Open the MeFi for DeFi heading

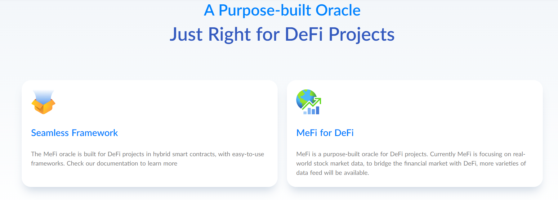click(325, 133)
